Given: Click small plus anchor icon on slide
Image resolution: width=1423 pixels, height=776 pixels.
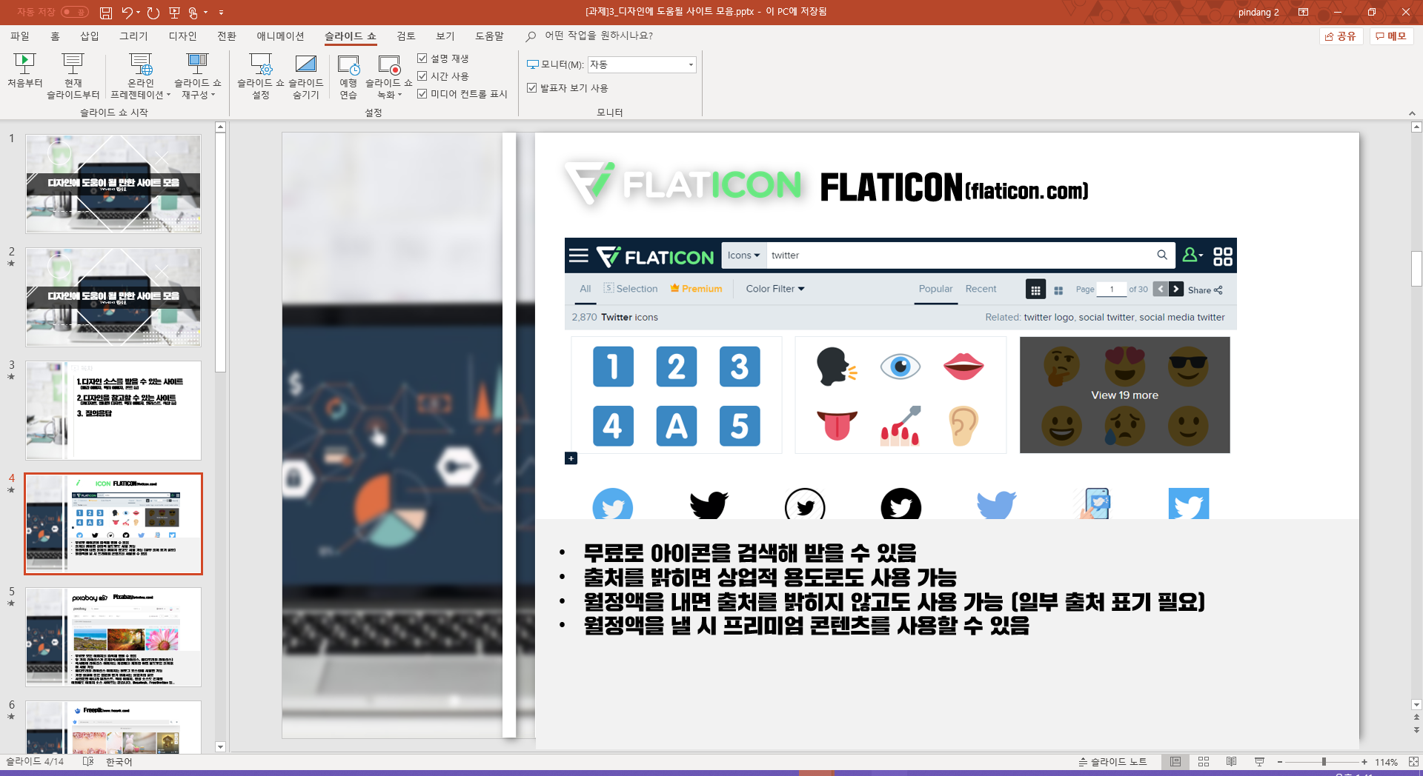Looking at the screenshot, I should pos(571,458).
